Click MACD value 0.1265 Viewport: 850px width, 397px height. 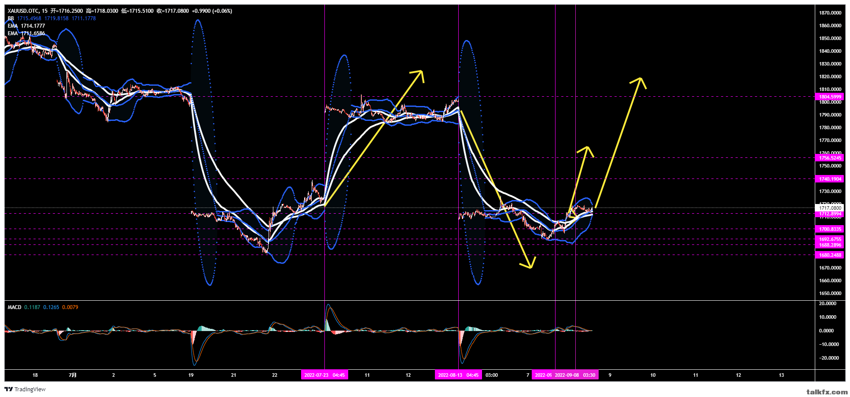coord(51,307)
